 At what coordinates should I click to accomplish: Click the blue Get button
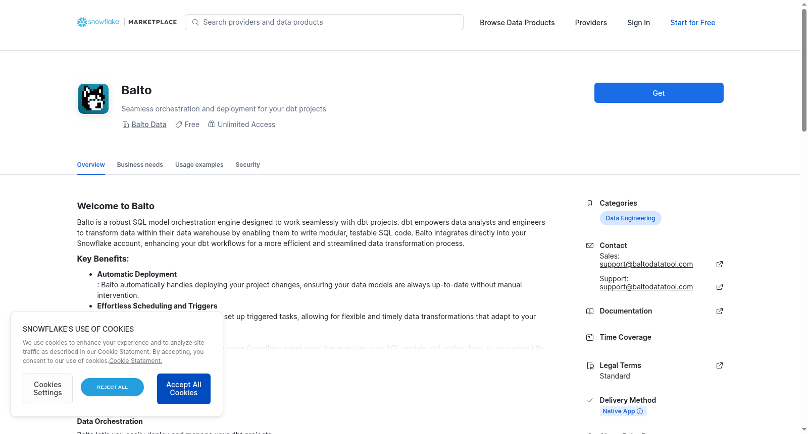point(659,93)
